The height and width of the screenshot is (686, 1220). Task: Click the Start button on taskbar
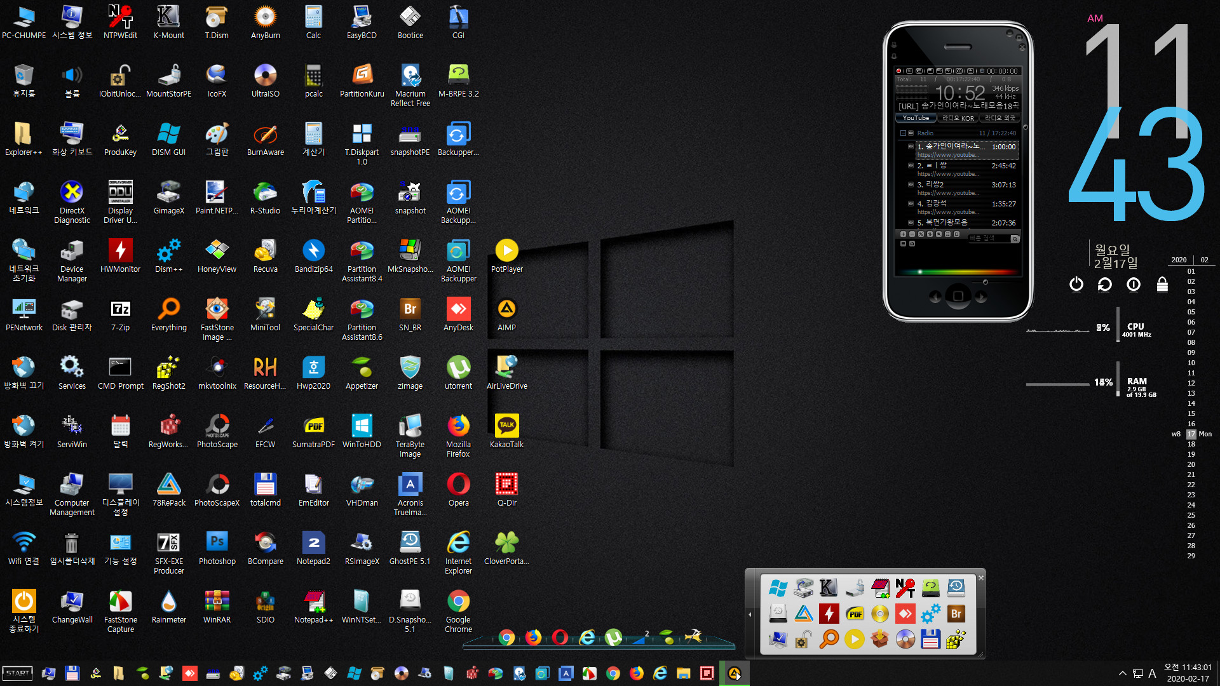(18, 673)
